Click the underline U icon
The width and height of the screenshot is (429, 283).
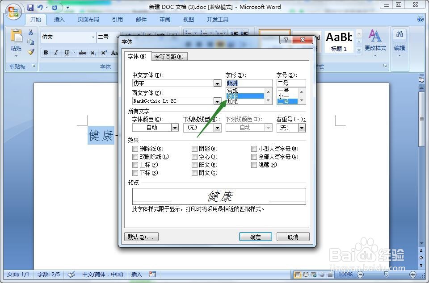pos(67,53)
